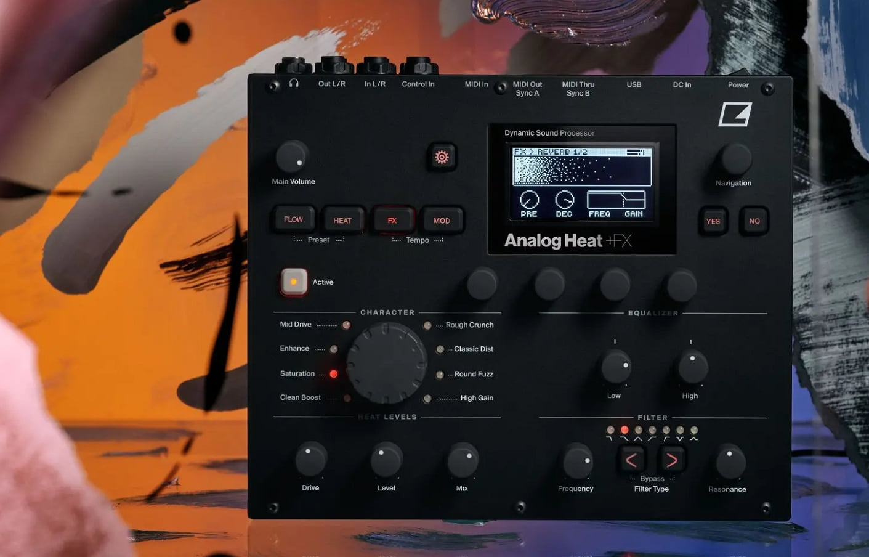This screenshot has height=557, width=869.
Task: Click the FX > REVERB 1/2 display header
Action: point(582,152)
